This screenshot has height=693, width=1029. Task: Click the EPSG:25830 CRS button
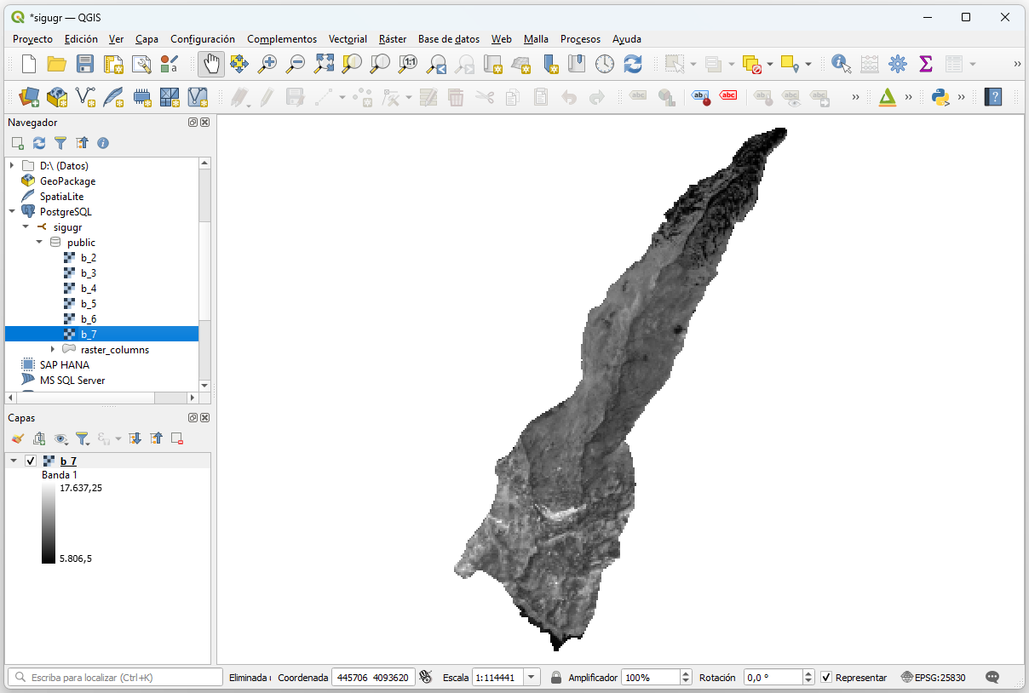click(933, 677)
